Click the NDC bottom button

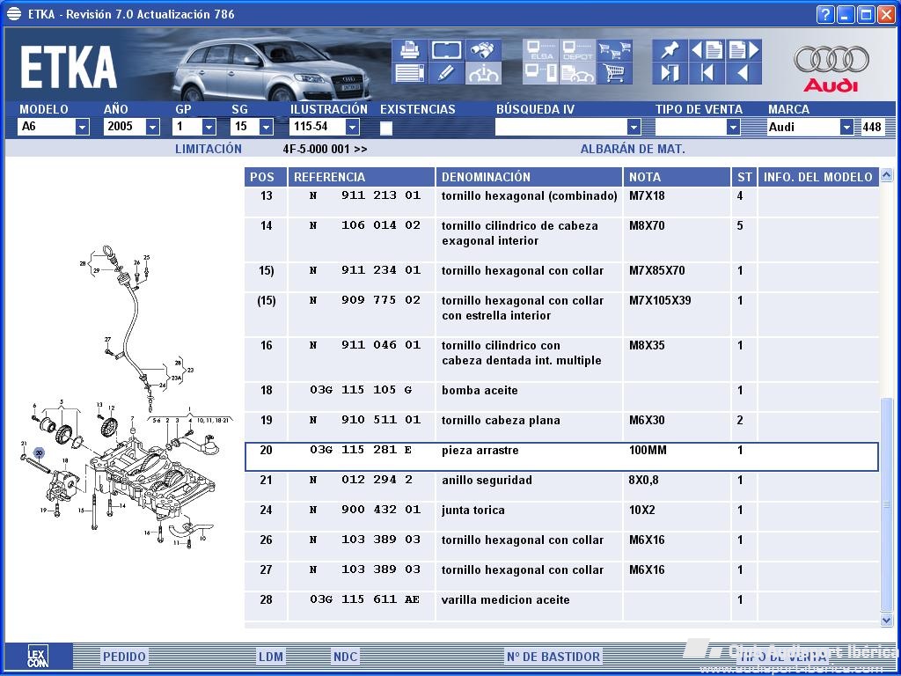(345, 657)
